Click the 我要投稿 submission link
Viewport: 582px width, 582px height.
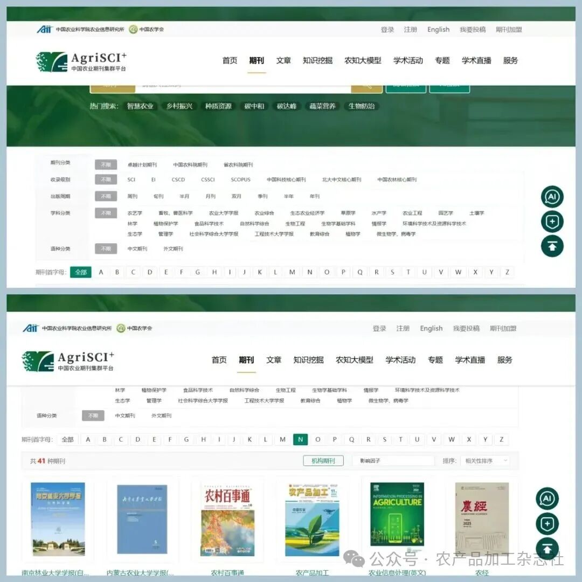click(x=473, y=30)
